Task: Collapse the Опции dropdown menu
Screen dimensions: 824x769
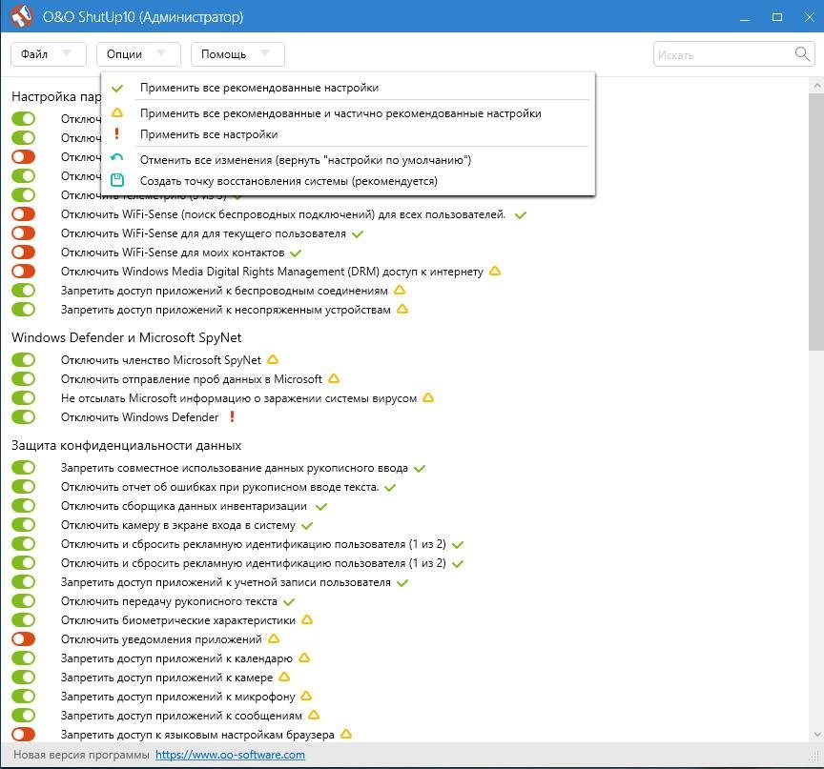Action: click(x=138, y=54)
